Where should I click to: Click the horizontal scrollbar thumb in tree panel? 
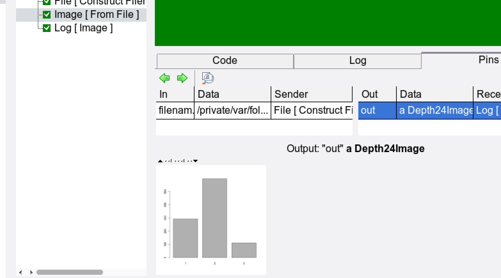(69, 272)
